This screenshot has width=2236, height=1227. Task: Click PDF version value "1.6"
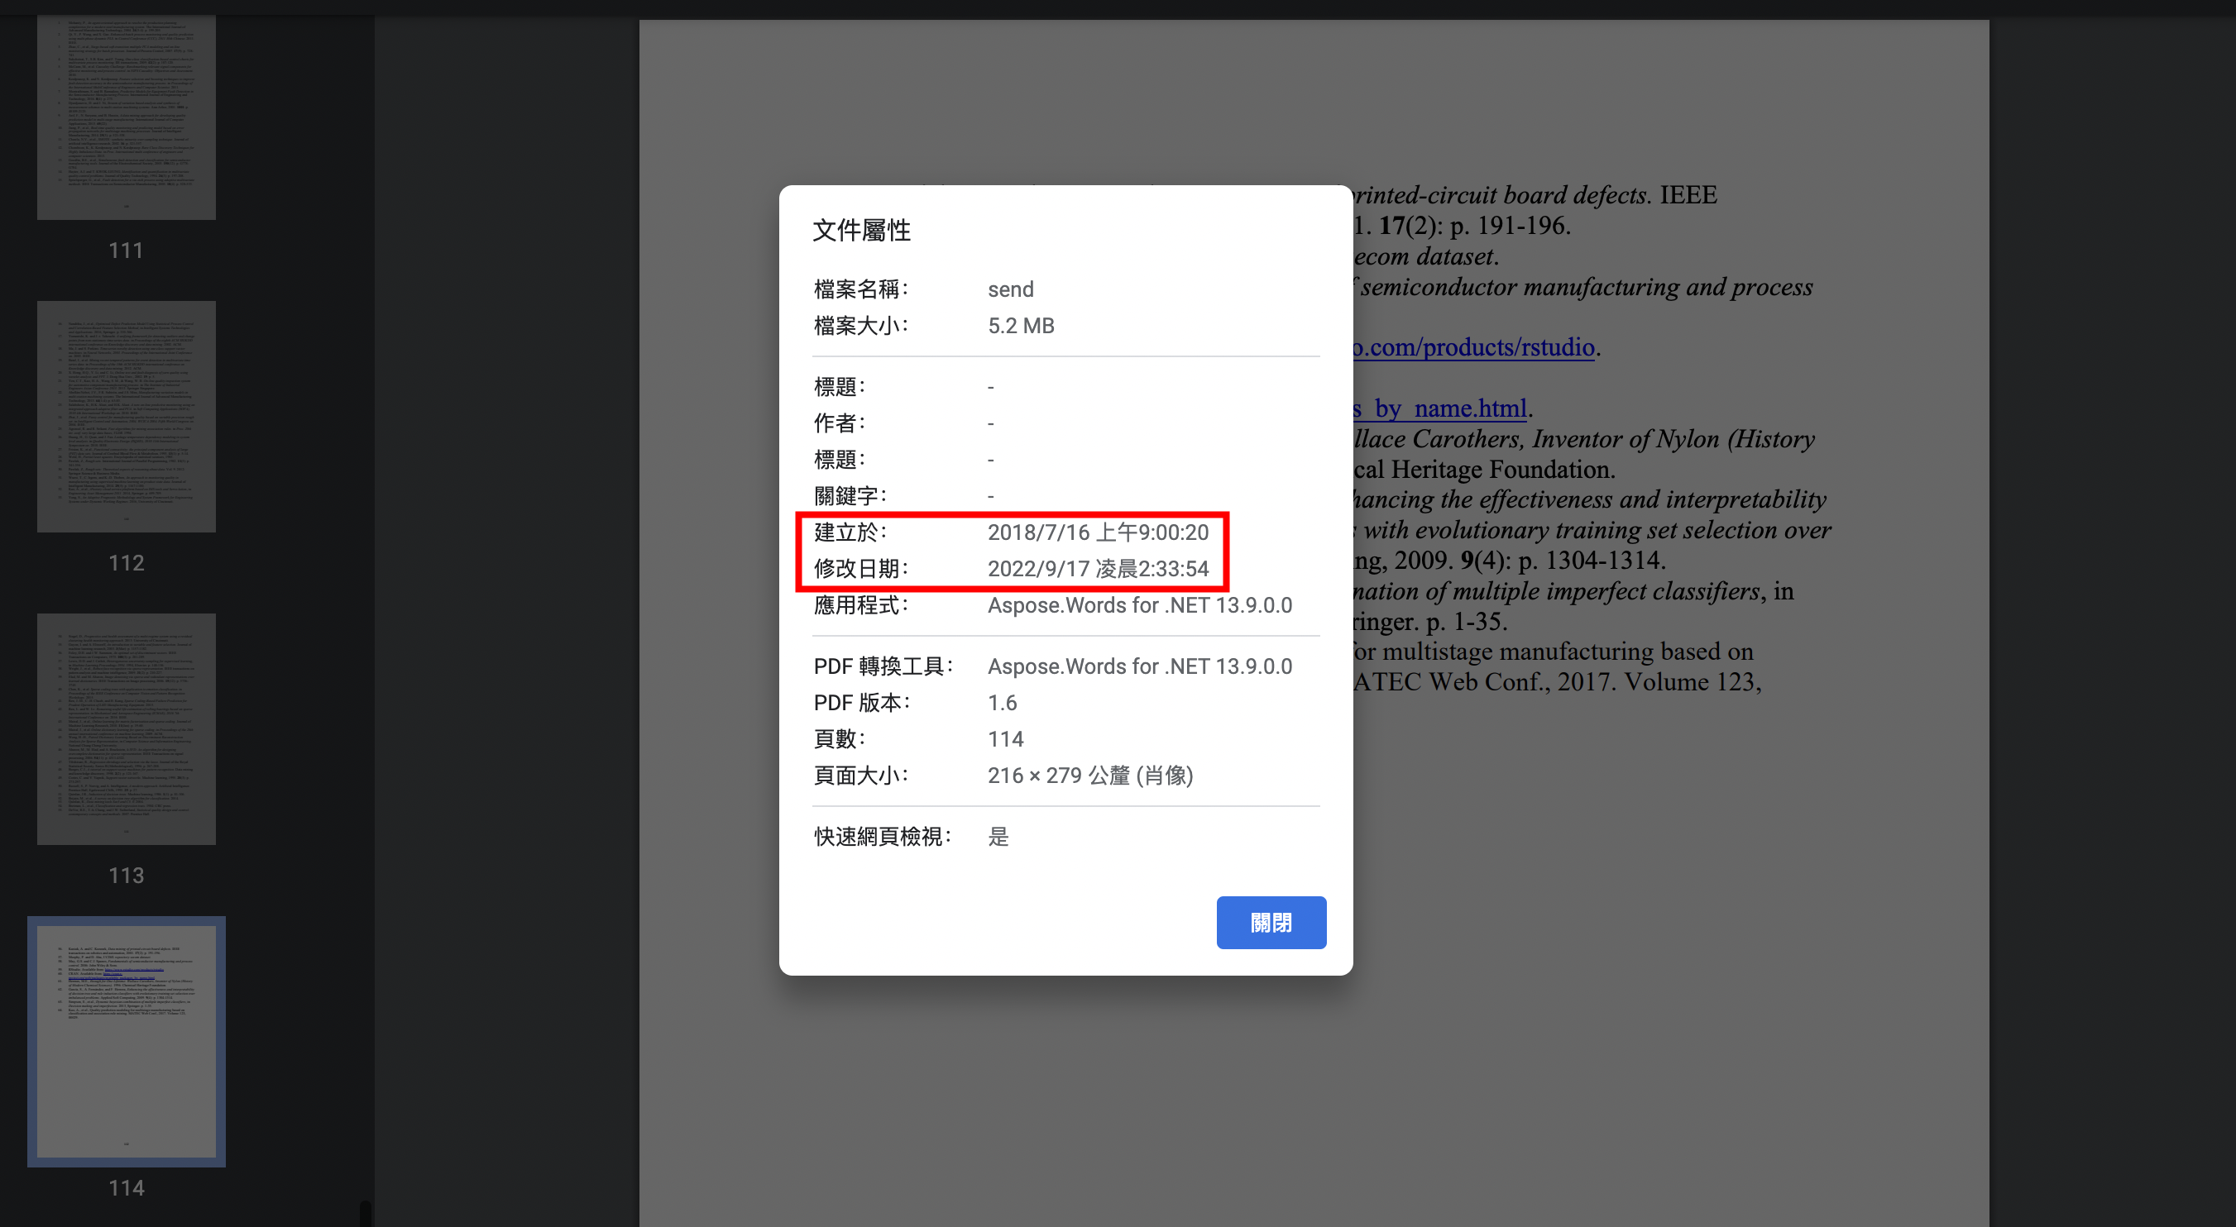pyautogui.click(x=1002, y=703)
